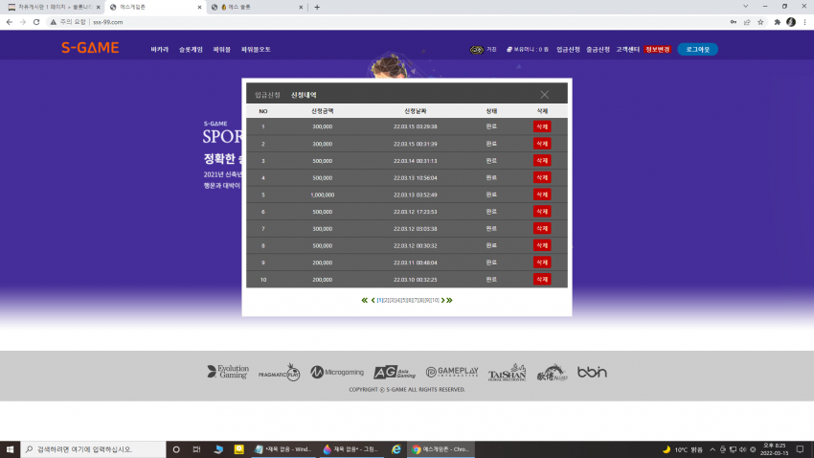Viewport: 814px width, 458px height.
Task: Delete row 4 deposit at 10:56:04
Action: point(542,177)
